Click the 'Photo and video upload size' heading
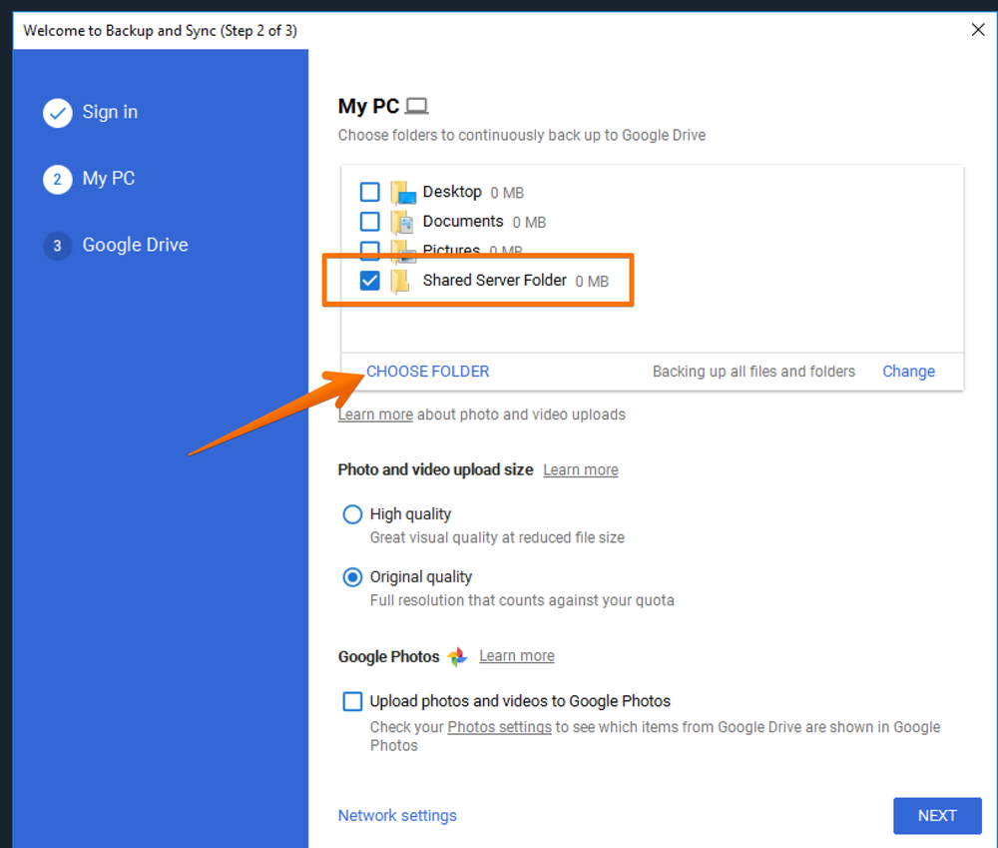998x848 pixels. [x=435, y=470]
